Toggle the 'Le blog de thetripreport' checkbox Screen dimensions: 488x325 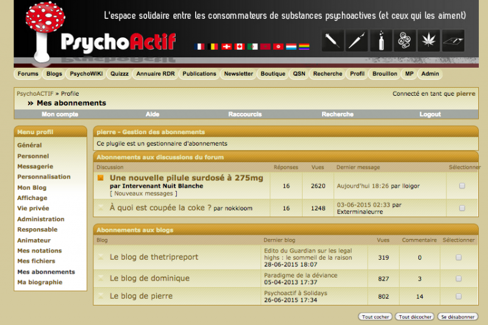click(459, 257)
